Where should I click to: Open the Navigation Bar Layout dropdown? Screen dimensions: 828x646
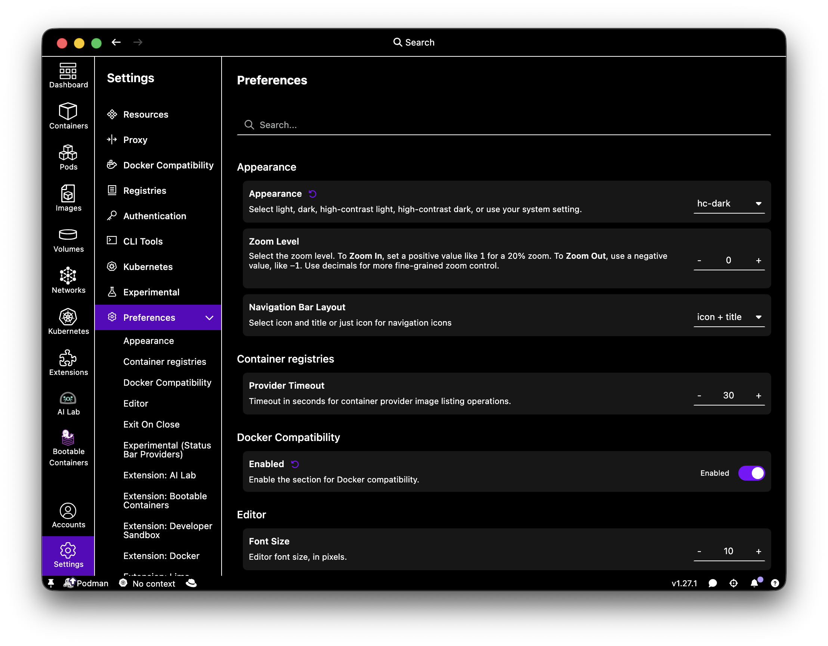(x=729, y=317)
